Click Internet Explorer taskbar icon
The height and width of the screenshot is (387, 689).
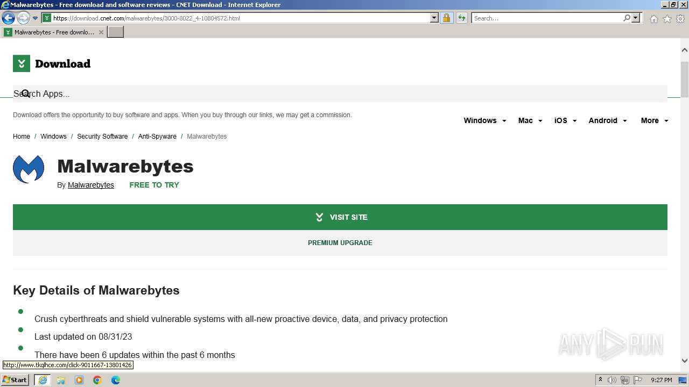pyautogui.click(x=43, y=380)
